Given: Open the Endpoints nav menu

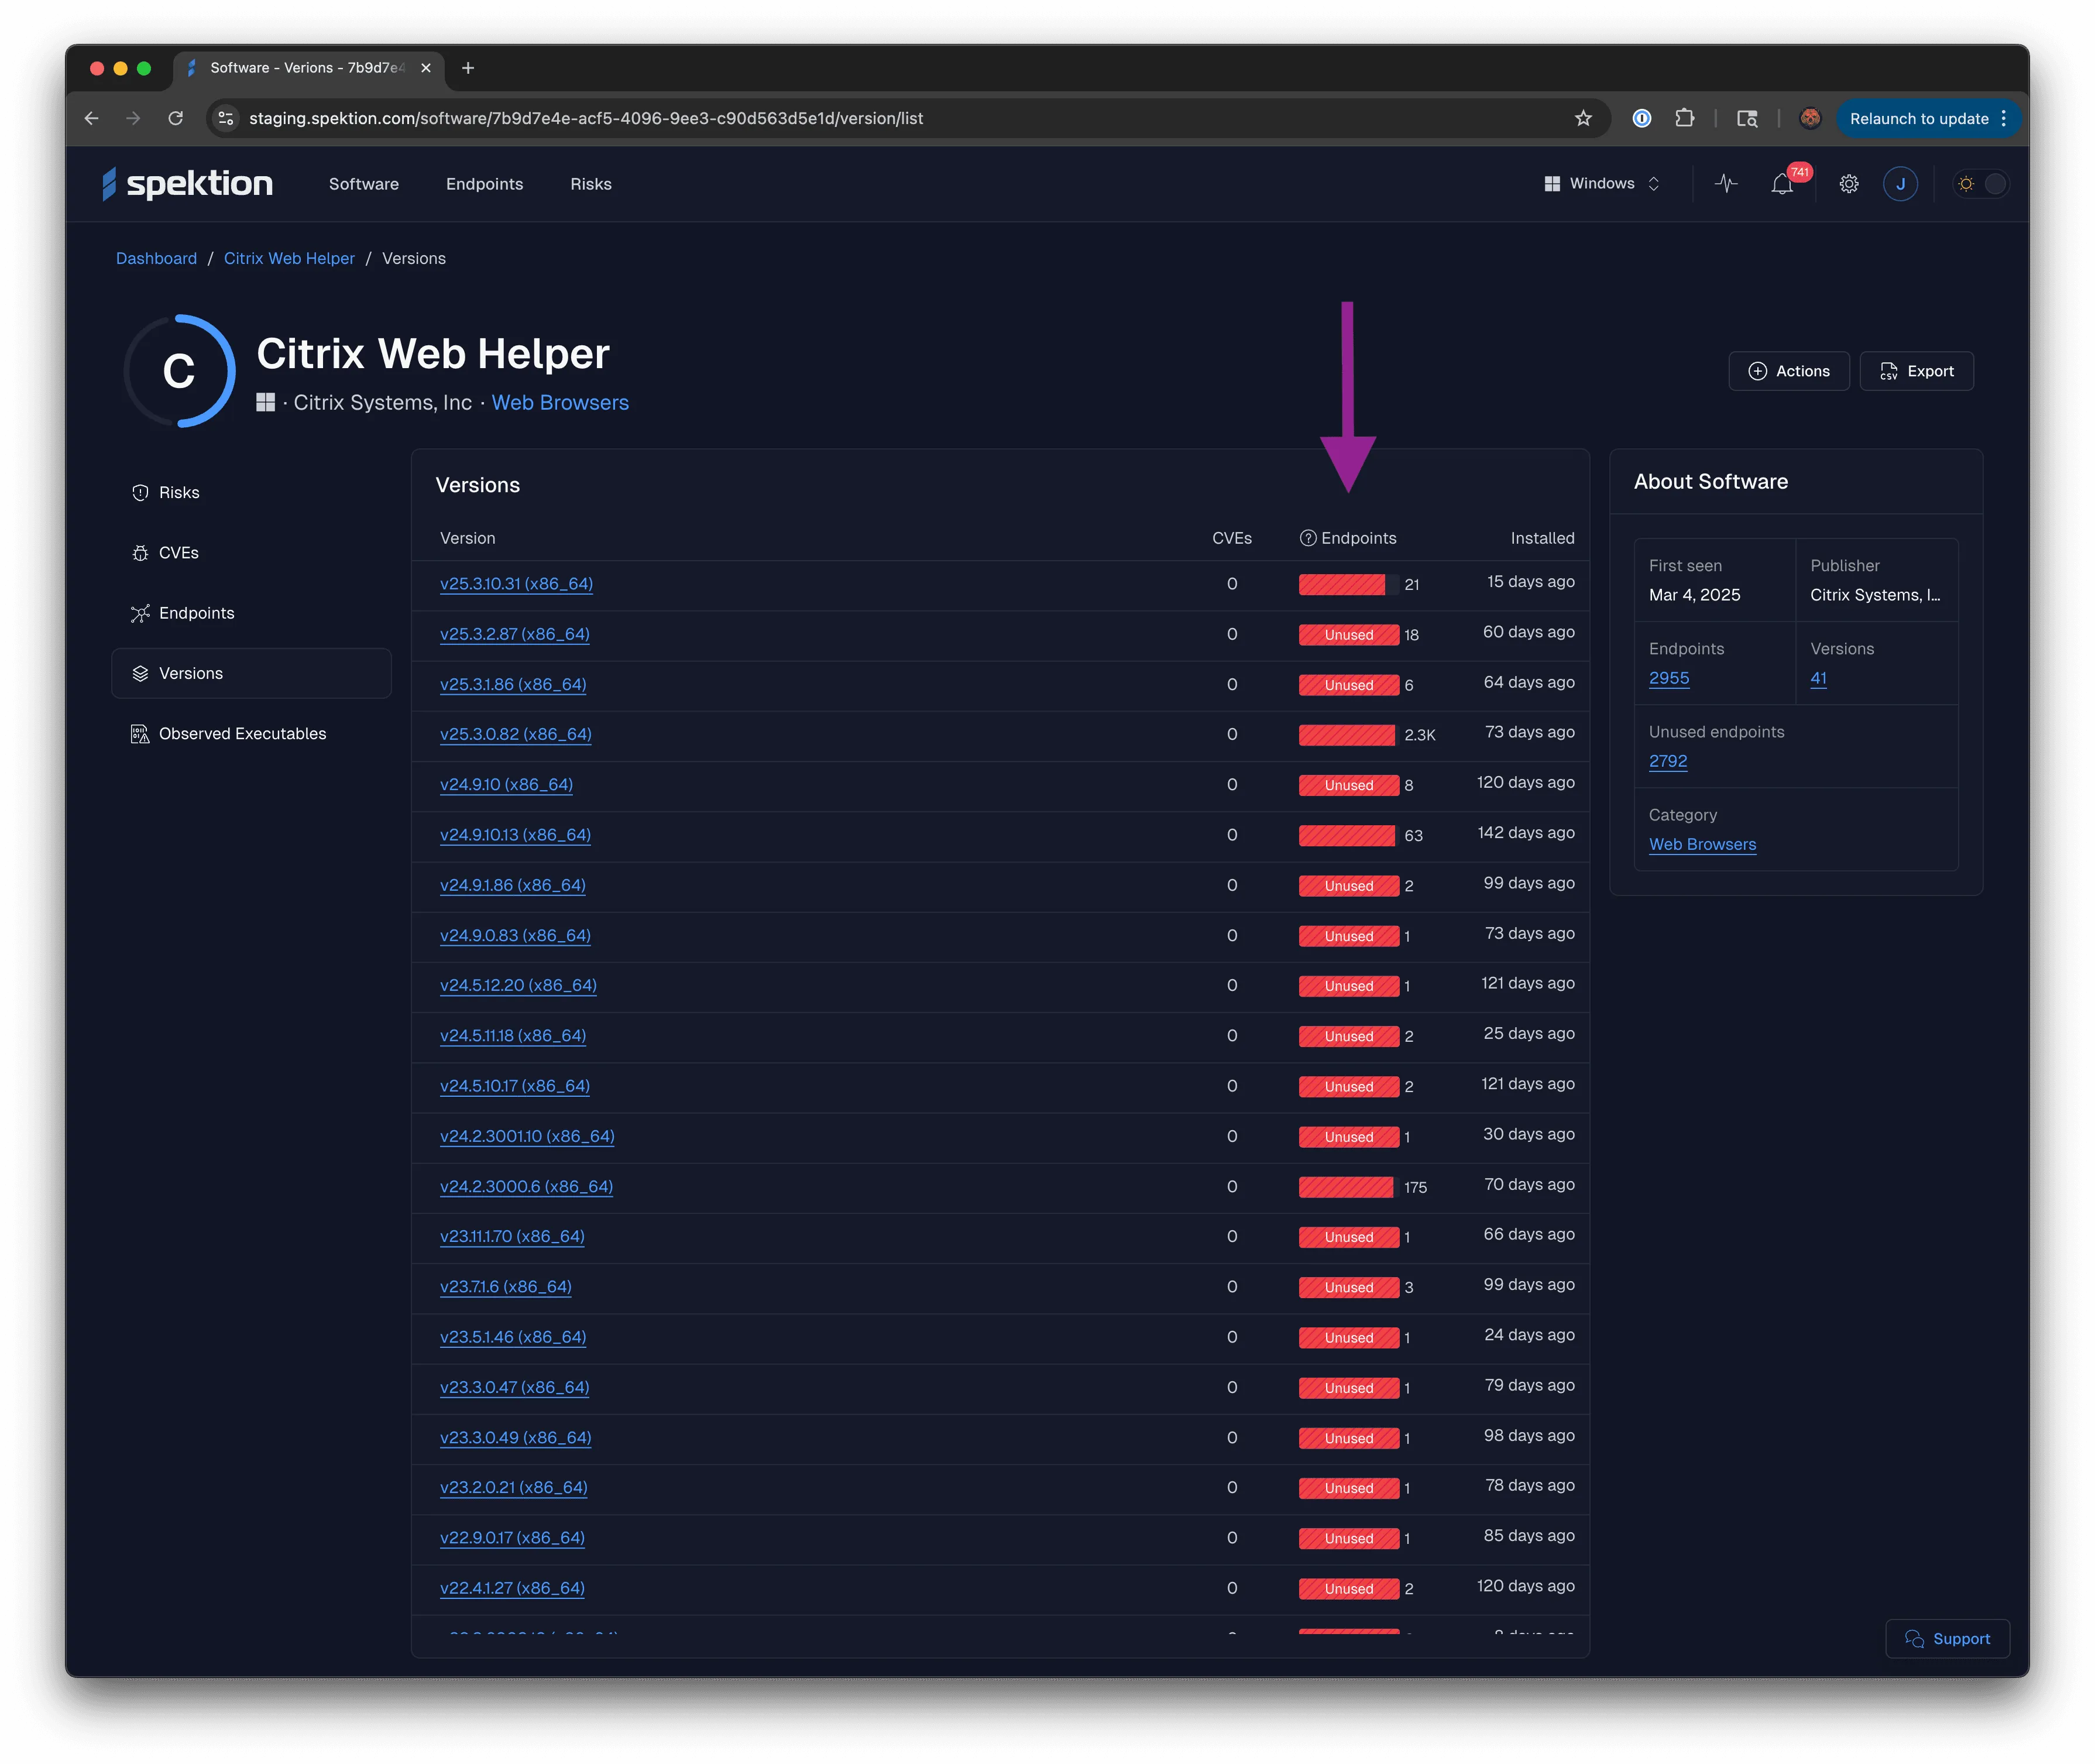Looking at the screenshot, I should pyautogui.click(x=485, y=184).
